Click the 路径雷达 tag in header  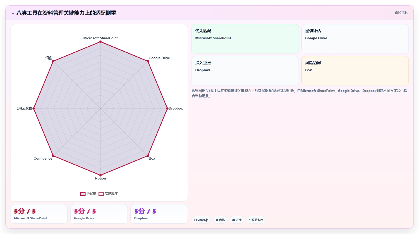click(401, 13)
